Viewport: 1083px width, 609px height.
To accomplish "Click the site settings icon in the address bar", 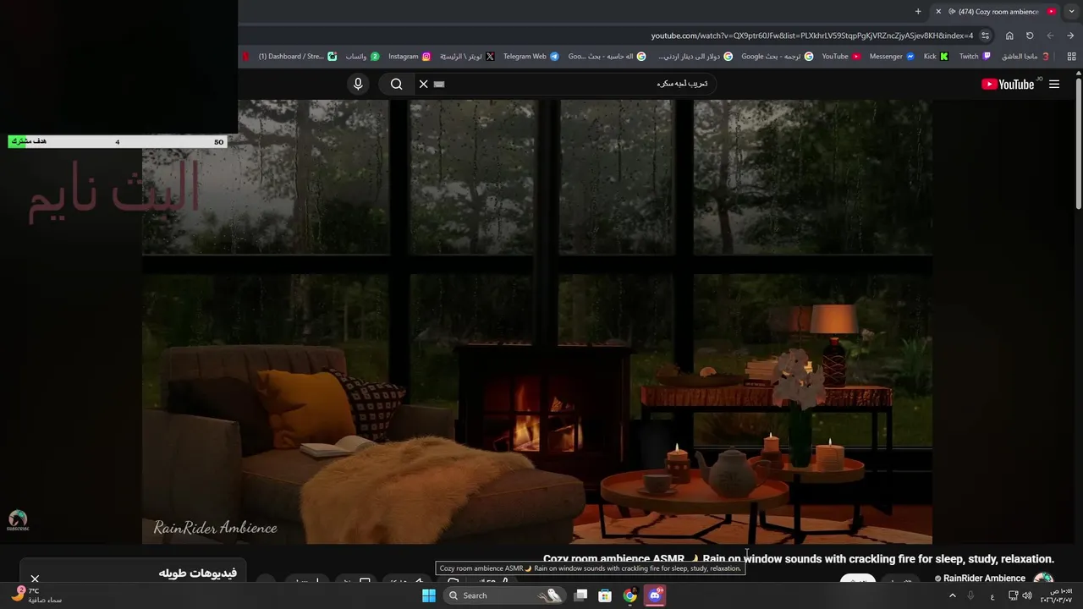I will [985, 36].
